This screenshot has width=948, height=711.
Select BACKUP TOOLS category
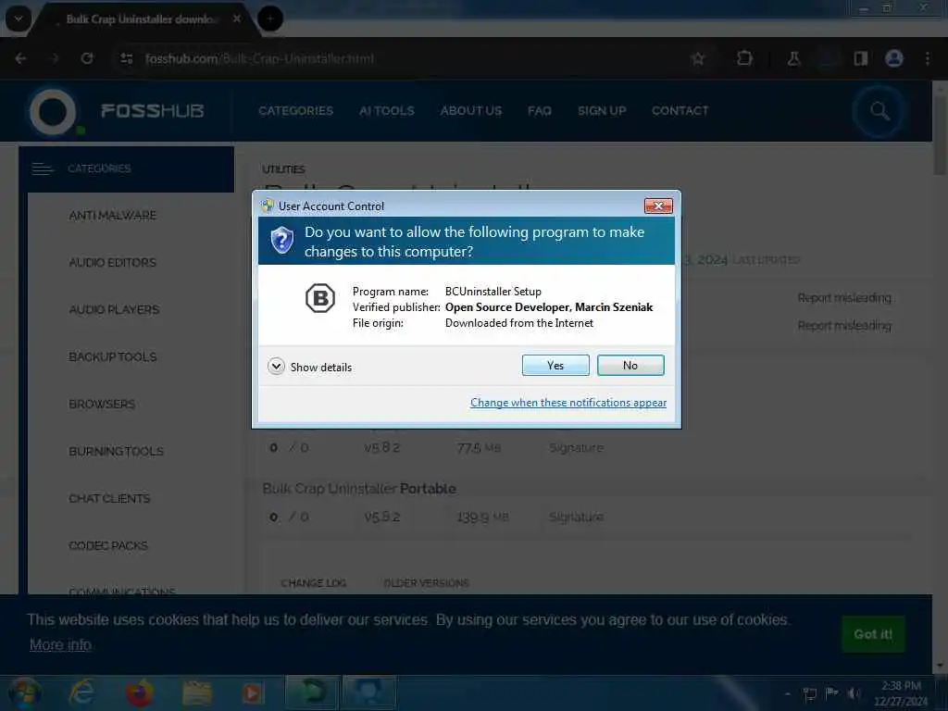[x=112, y=356]
